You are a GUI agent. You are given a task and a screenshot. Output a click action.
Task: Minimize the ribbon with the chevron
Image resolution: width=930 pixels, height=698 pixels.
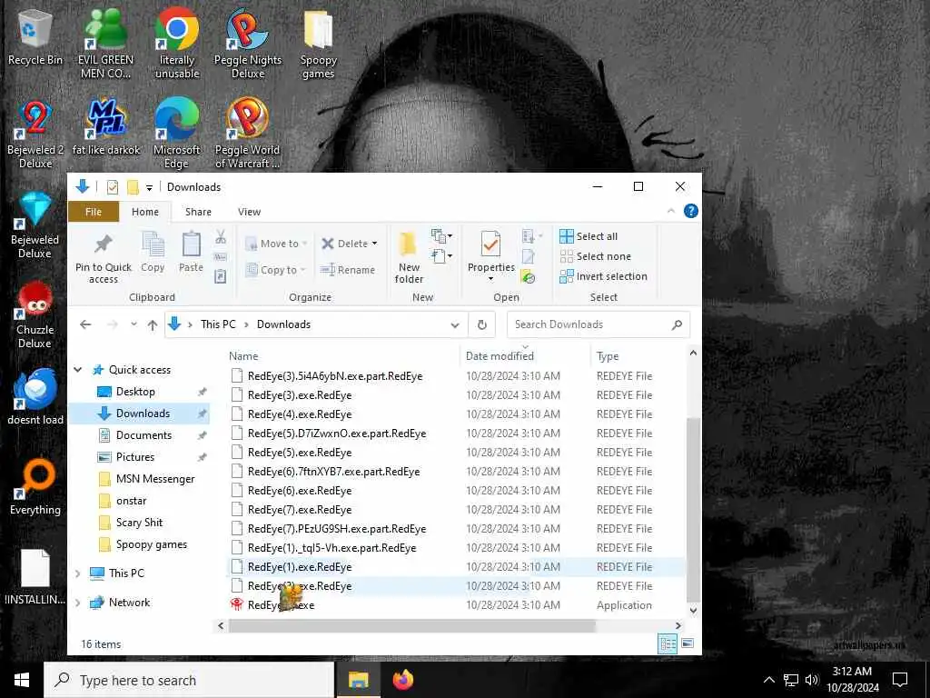point(671,211)
